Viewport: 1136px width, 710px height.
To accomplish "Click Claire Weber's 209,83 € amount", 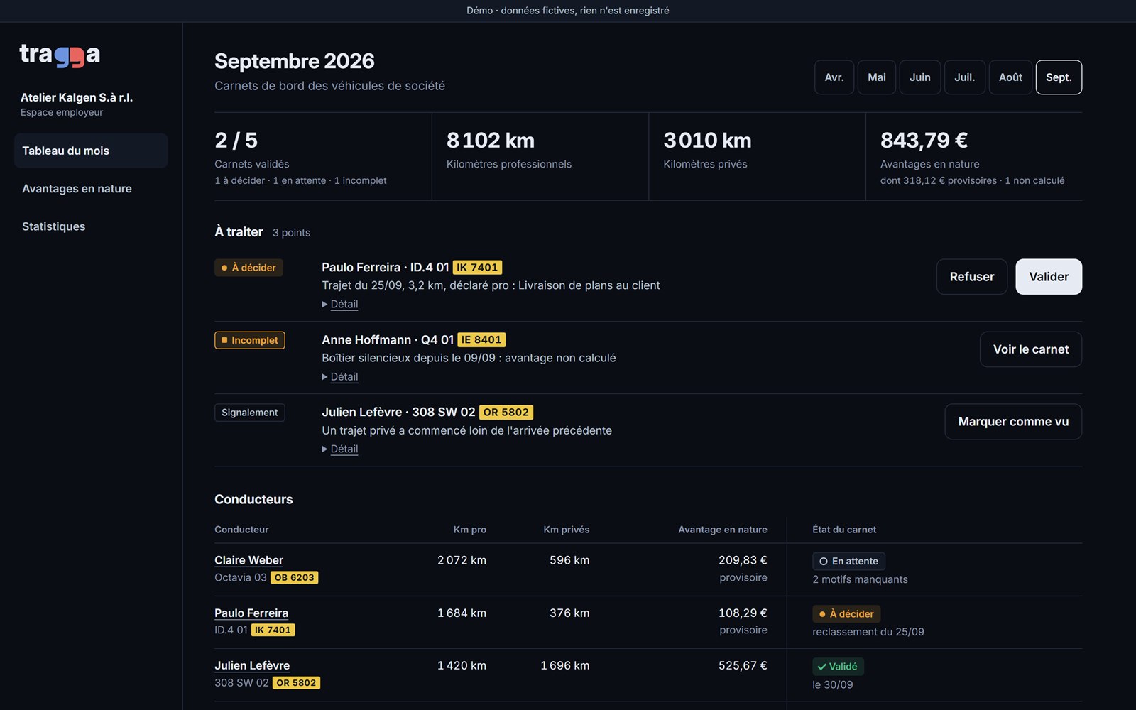I will [743, 560].
